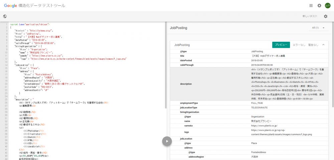
Task: Click the globe fetch-URL icon
Action: point(5,16)
